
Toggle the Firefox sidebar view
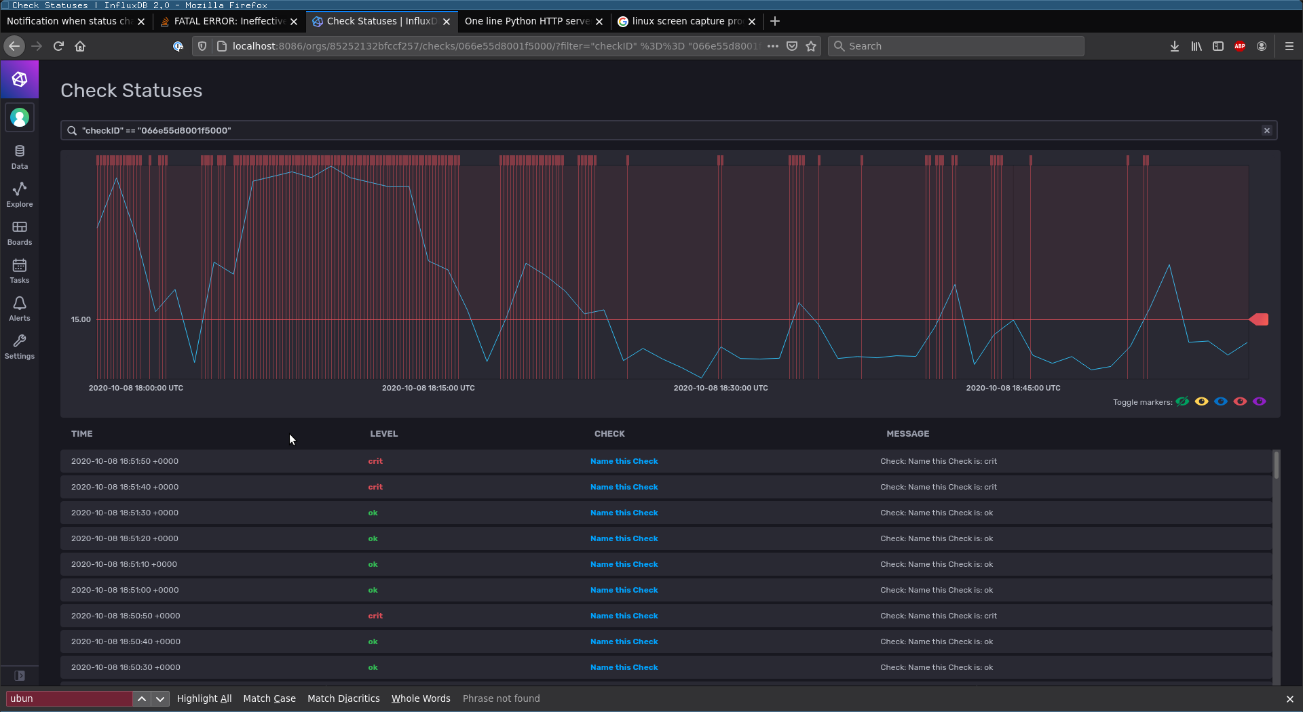click(x=1218, y=46)
